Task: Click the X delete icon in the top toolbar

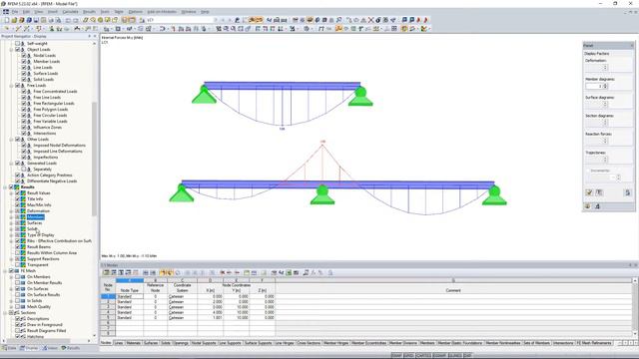Action: (x=370, y=20)
